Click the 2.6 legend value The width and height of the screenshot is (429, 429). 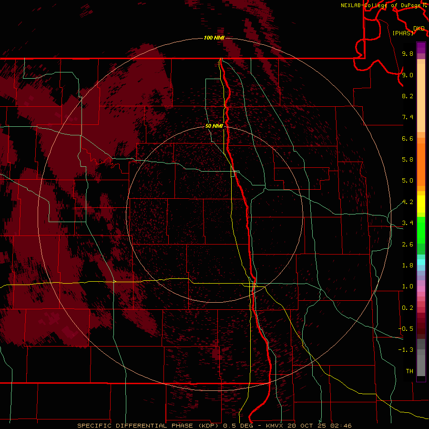408,245
